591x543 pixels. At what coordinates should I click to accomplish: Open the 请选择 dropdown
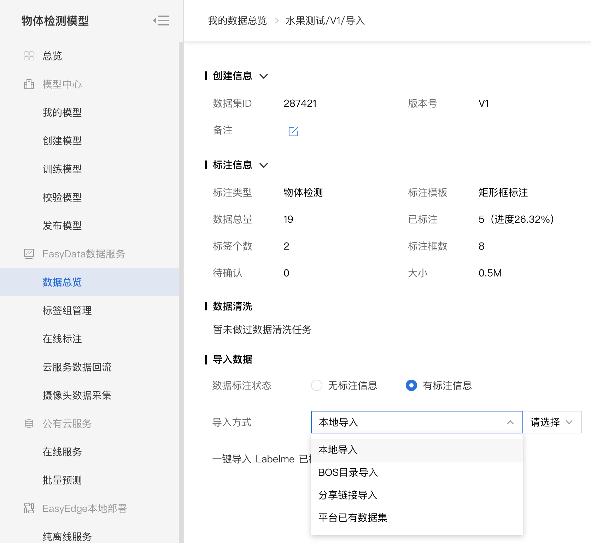click(552, 422)
